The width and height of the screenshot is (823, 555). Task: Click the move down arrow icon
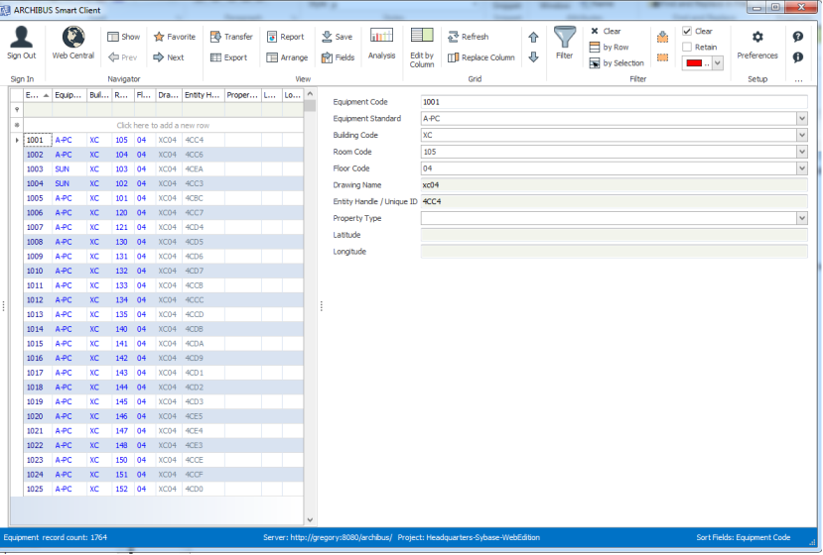534,57
